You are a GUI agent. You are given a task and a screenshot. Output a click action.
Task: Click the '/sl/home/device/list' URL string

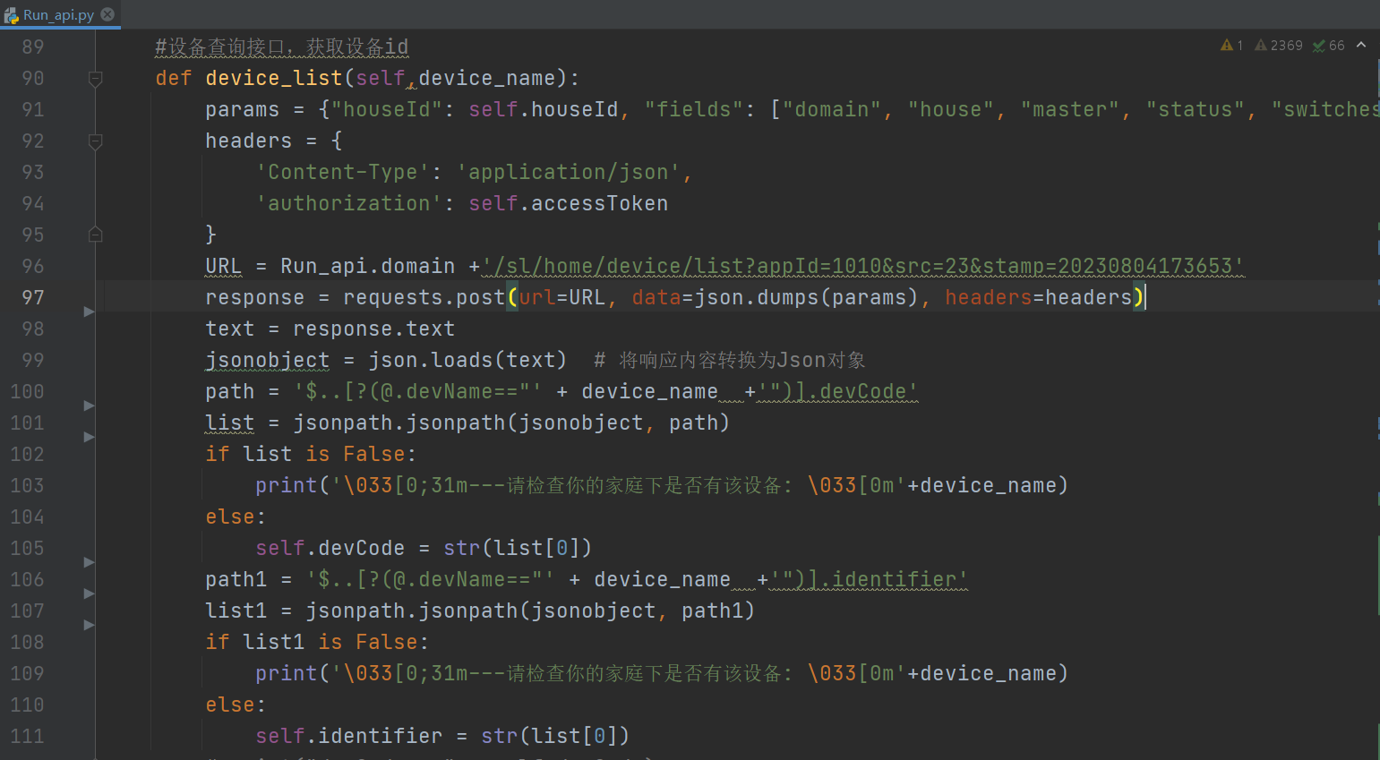863,266
